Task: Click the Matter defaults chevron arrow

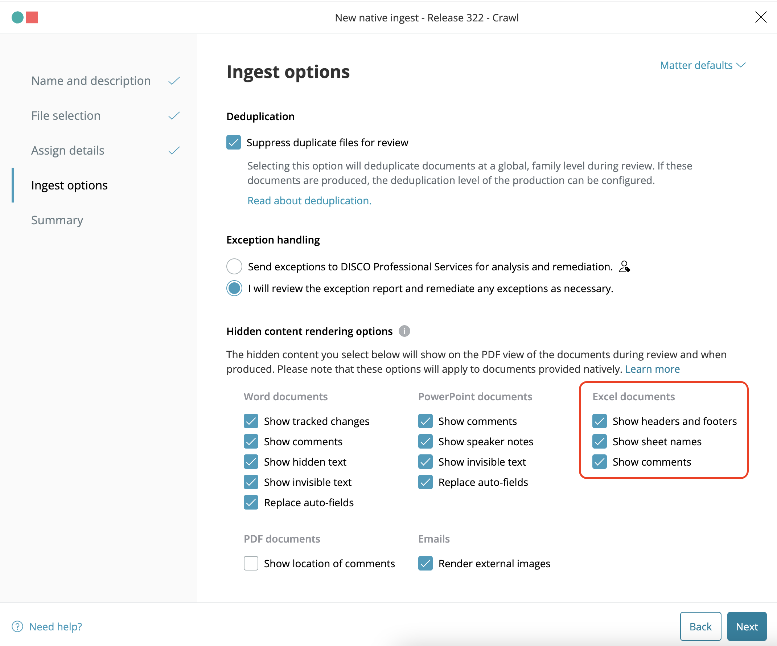Action: click(x=741, y=65)
